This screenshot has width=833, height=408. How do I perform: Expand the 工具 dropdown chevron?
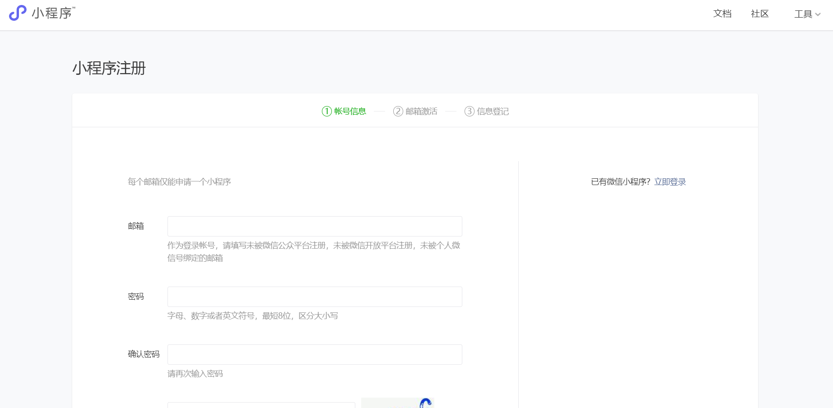pyautogui.click(x=818, y=14)
